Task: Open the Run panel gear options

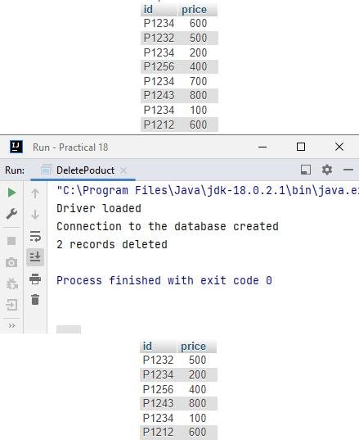Action: click(327, 170)
